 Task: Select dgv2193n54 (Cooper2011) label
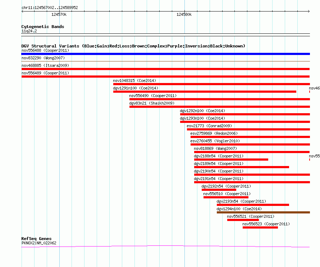tap(241, 201)
